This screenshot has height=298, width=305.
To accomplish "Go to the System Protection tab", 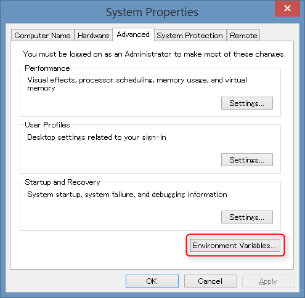I will click(x=190, y=35).
